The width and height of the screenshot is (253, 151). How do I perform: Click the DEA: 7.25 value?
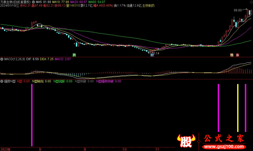tap(46, 59)
